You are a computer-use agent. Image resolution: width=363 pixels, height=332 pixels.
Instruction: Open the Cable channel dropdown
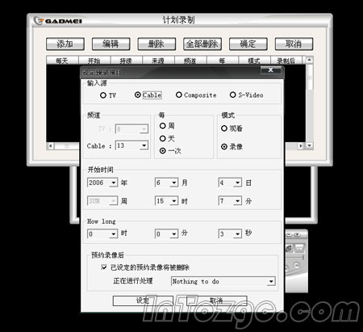tap(144, 145)
